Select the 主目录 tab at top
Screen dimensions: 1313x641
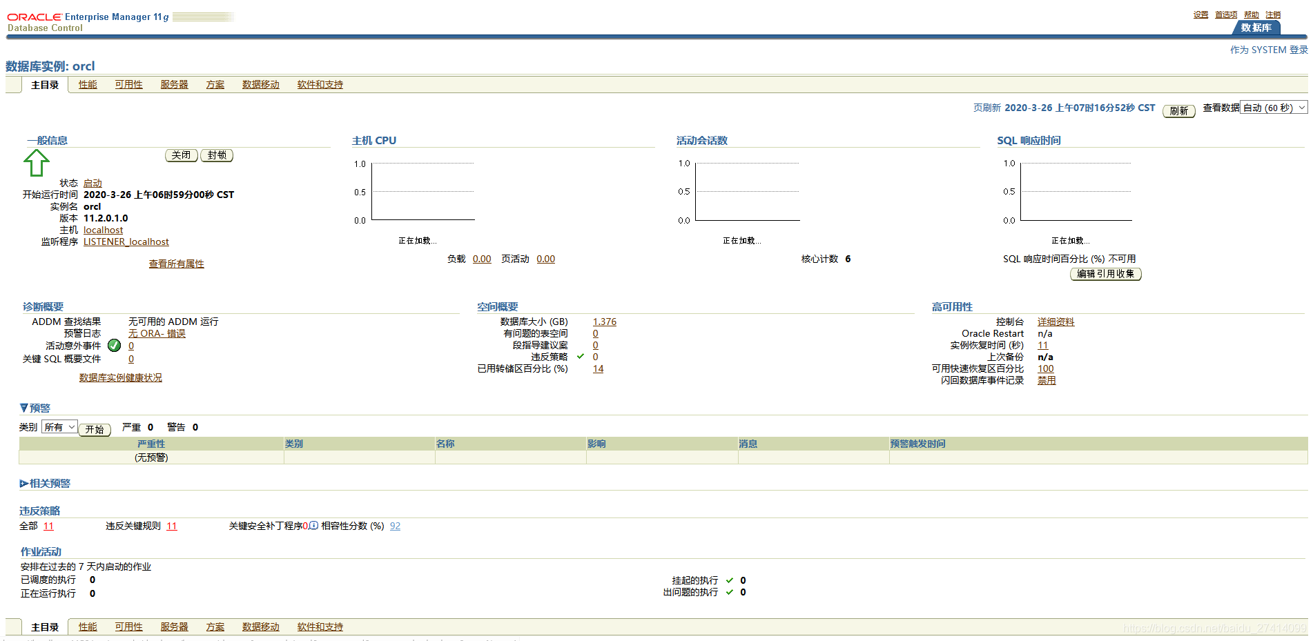pyautogui.click(x=45, y=85)
